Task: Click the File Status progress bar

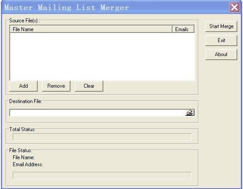Action: point(102,175)
